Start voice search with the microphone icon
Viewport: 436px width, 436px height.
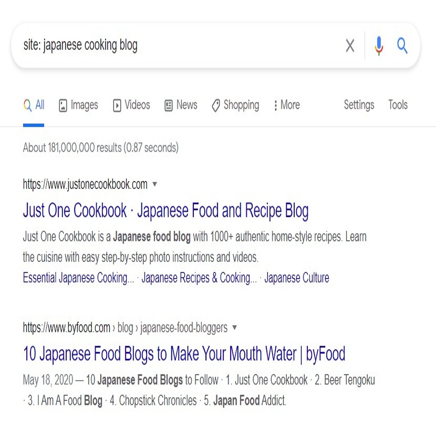(x=379, y=45)
